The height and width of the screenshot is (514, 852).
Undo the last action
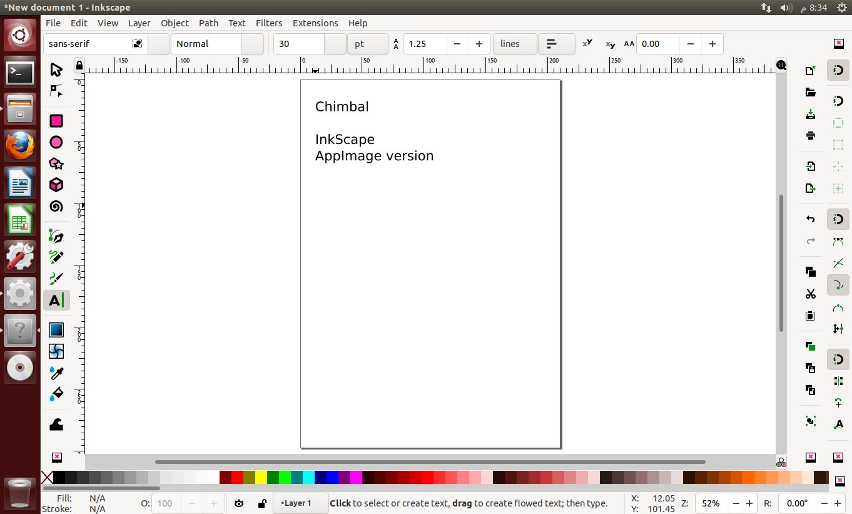(811, 218)
